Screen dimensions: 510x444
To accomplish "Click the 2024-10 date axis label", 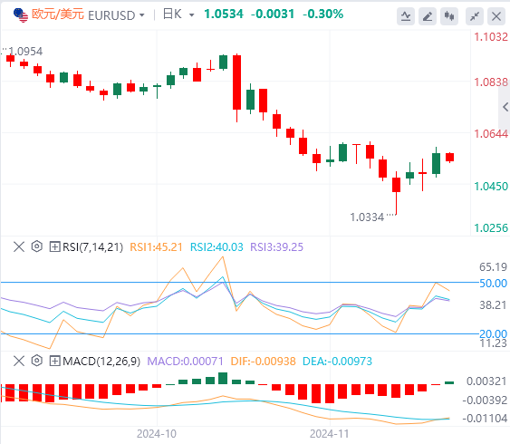I will click(x=157, y=434).
